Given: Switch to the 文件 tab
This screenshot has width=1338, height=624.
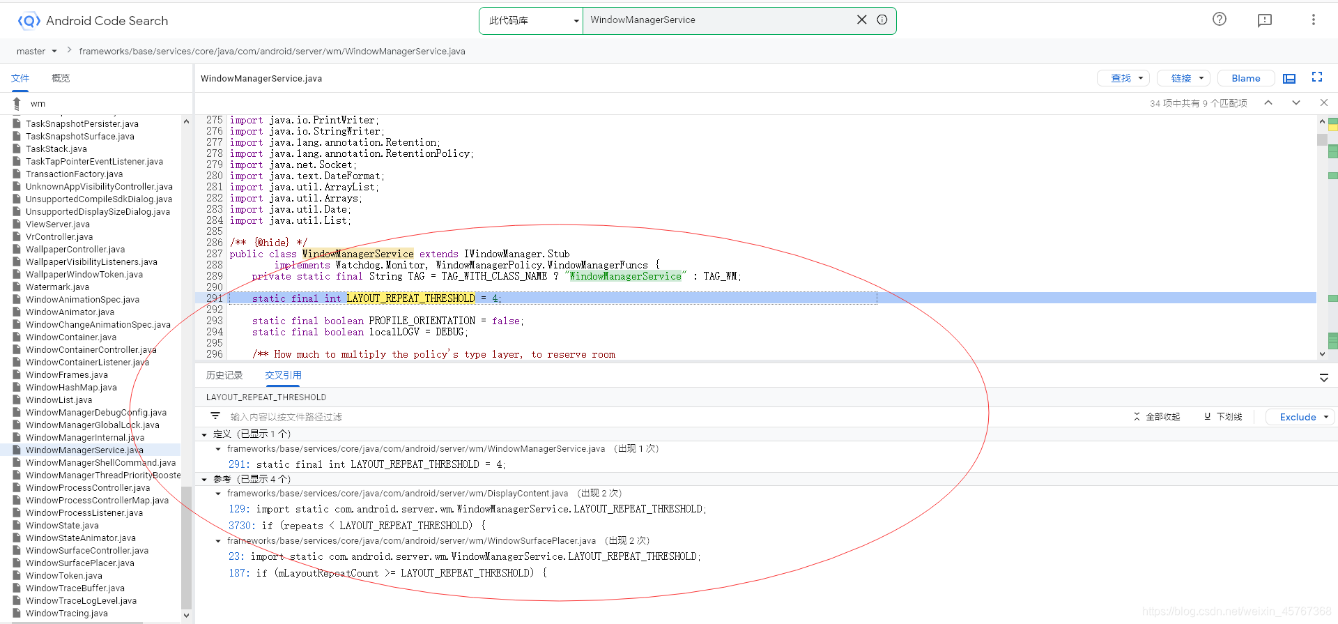Looking at the screenshot, I should pyautogui.click(x=20, y=78).
